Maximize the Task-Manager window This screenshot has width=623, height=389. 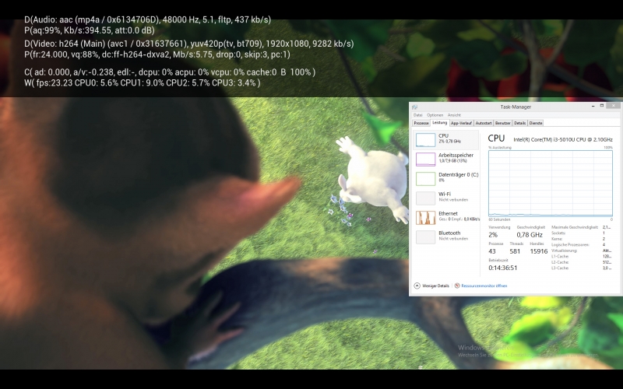[x=601, y=106]
